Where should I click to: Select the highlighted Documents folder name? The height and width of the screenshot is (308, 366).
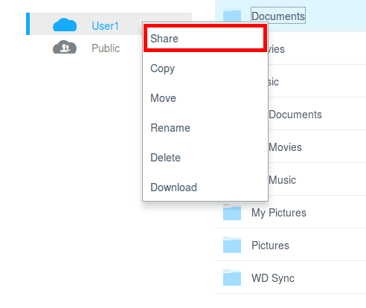point(278,16)
